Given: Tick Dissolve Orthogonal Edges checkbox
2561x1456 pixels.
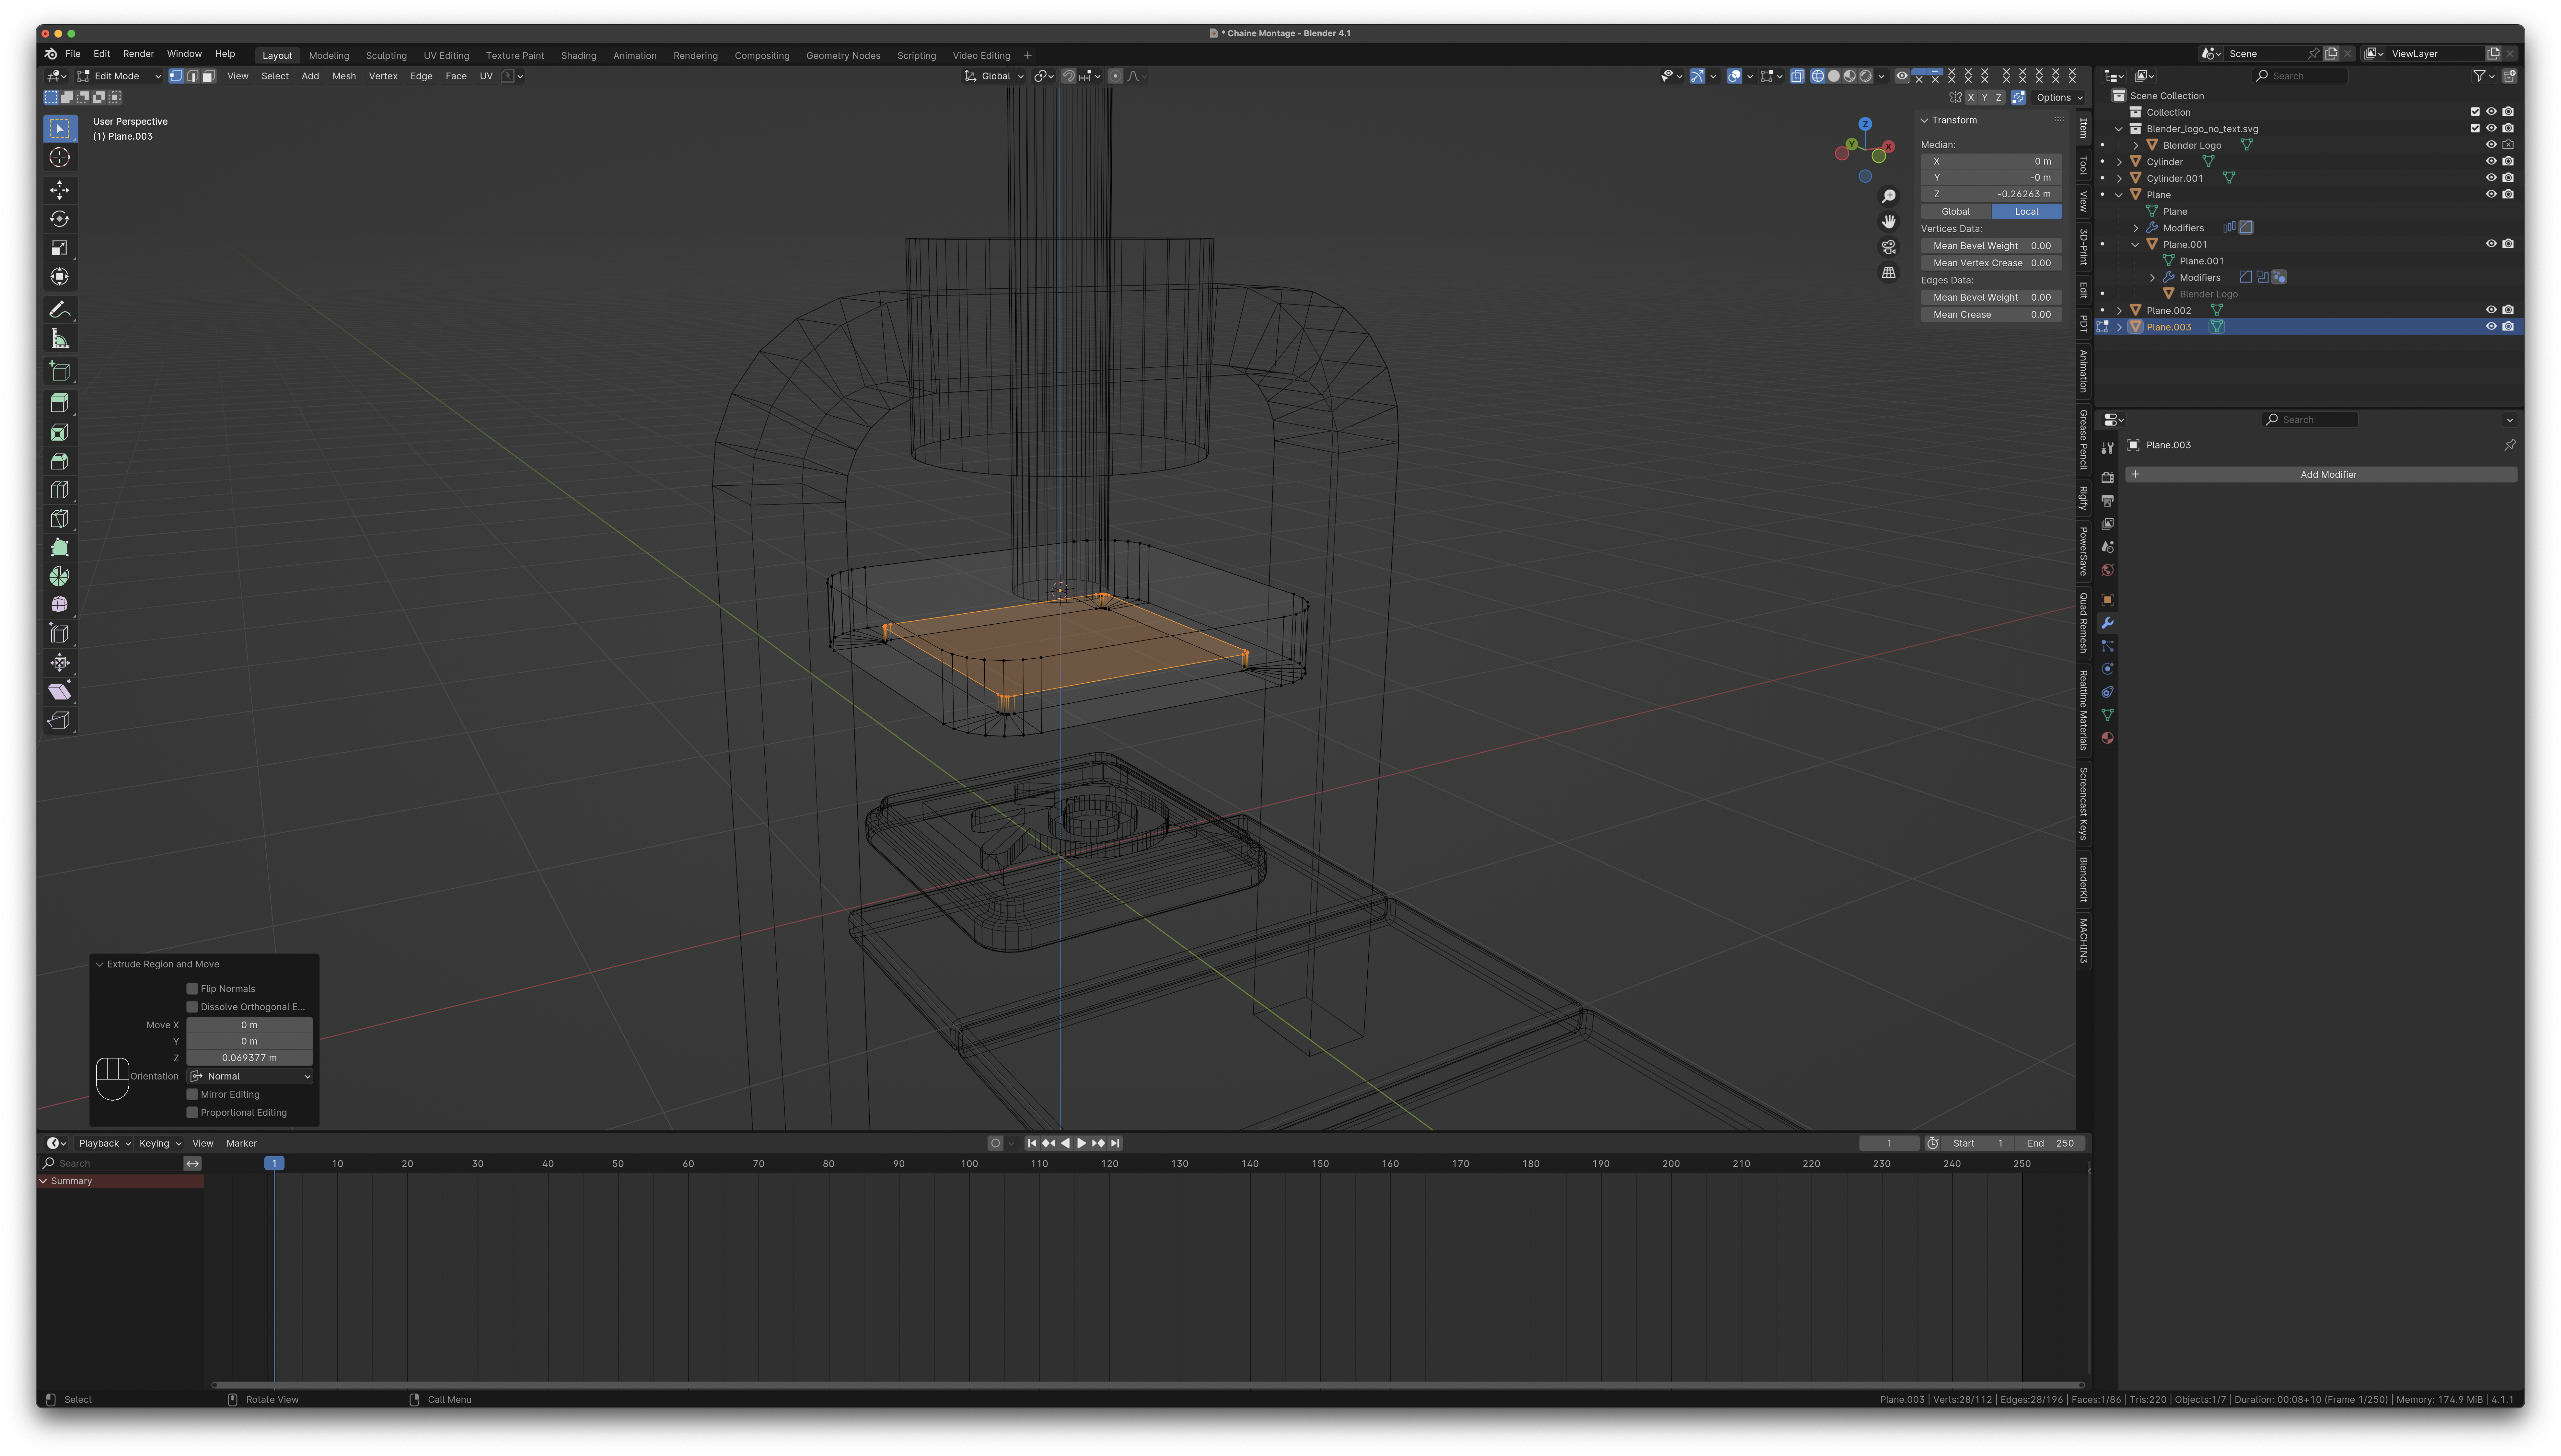Looking at the screenshot, I should (x=192, y=1007).
